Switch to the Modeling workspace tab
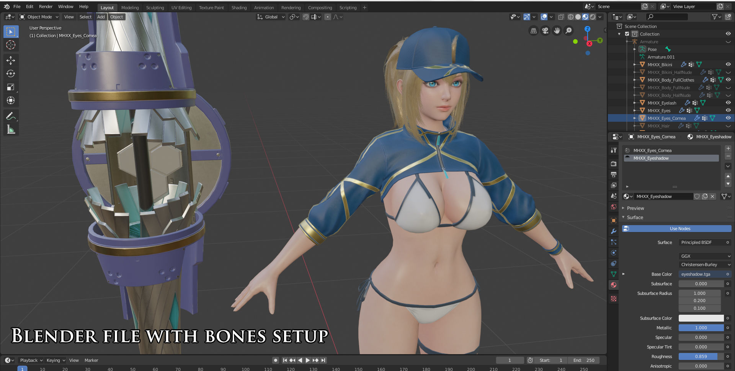This screenshot has height=371, width=735. 130,8
